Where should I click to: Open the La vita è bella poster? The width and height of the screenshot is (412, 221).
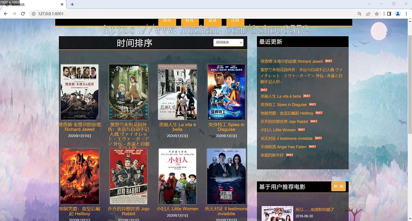point(177,92)
